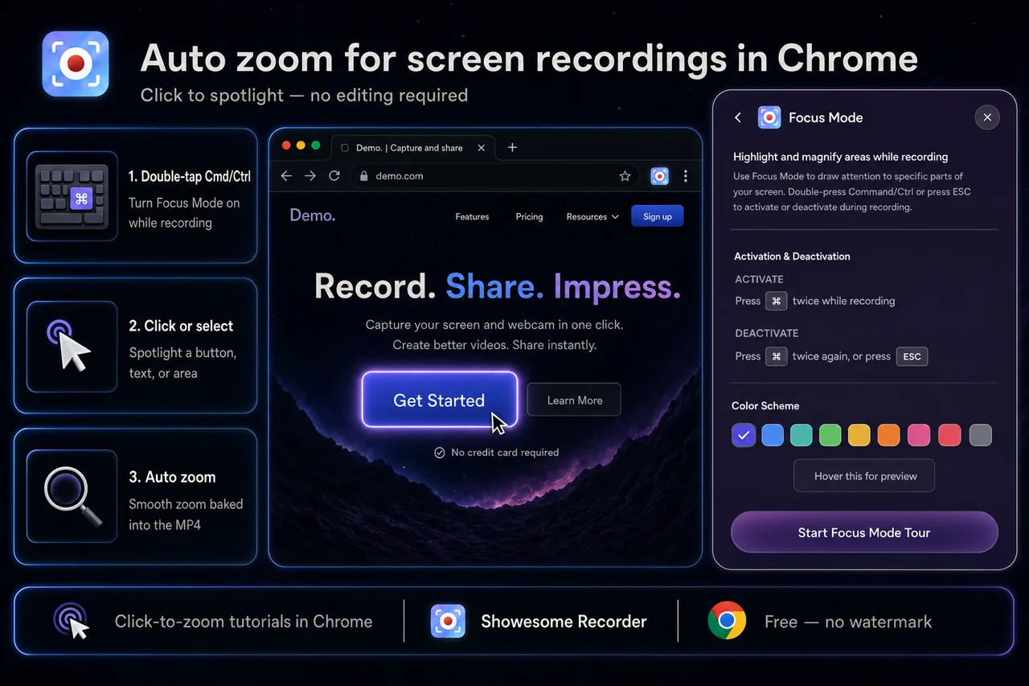Open the Demo. Capture and share browser tab
1029x686 pixels.
412,148
